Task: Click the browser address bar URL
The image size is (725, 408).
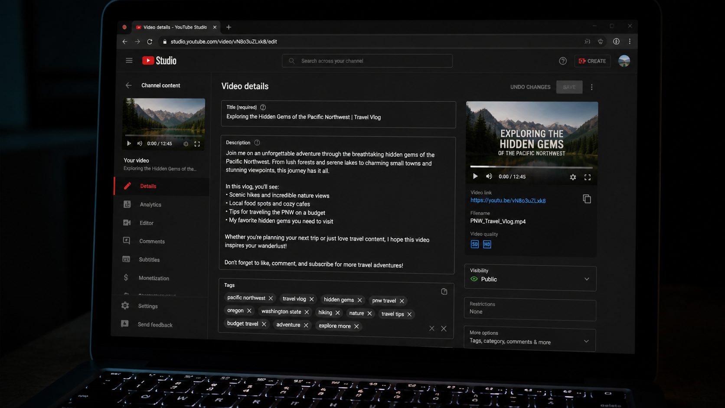Action: click(x=224, y=42)
